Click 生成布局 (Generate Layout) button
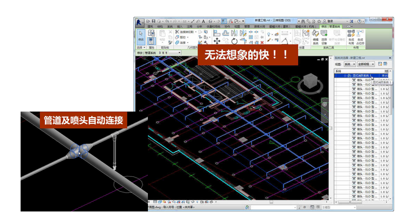 [351, 37]
